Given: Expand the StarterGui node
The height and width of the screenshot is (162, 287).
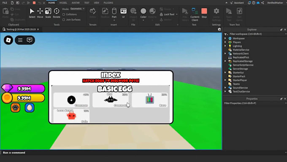Looking at the screenshot, I should coord(225,73).
